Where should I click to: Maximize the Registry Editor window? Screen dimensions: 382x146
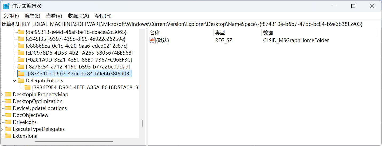point(353,6)
